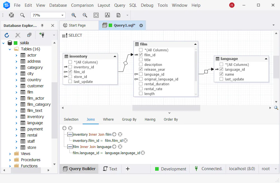This screenshot has height=183, width=280.
Task: Click the Query Builder view button
Action: pyautogui.click(x=79, y=169)
